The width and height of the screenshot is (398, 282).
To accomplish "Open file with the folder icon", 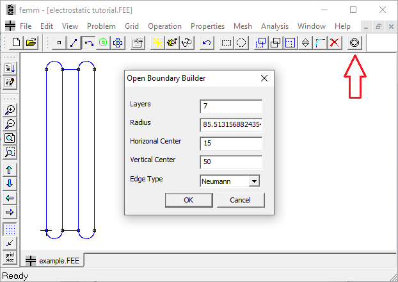I will 30,43.
